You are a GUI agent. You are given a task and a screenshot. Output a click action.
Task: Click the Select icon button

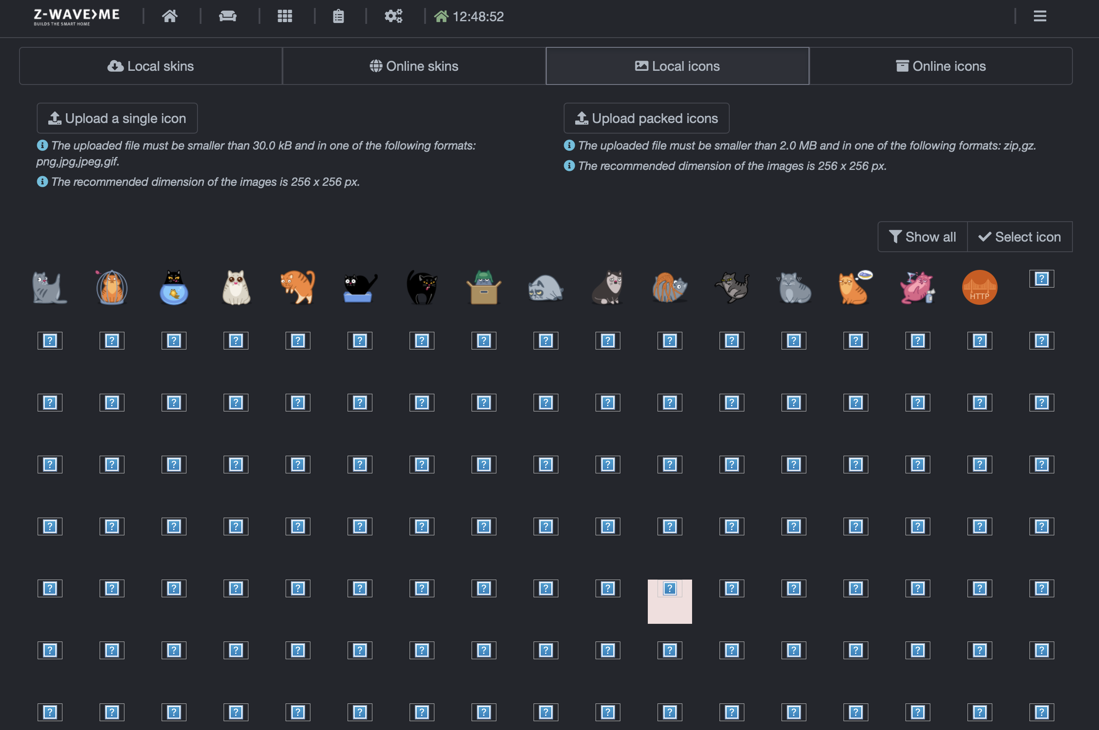[x=1019, y=237]
